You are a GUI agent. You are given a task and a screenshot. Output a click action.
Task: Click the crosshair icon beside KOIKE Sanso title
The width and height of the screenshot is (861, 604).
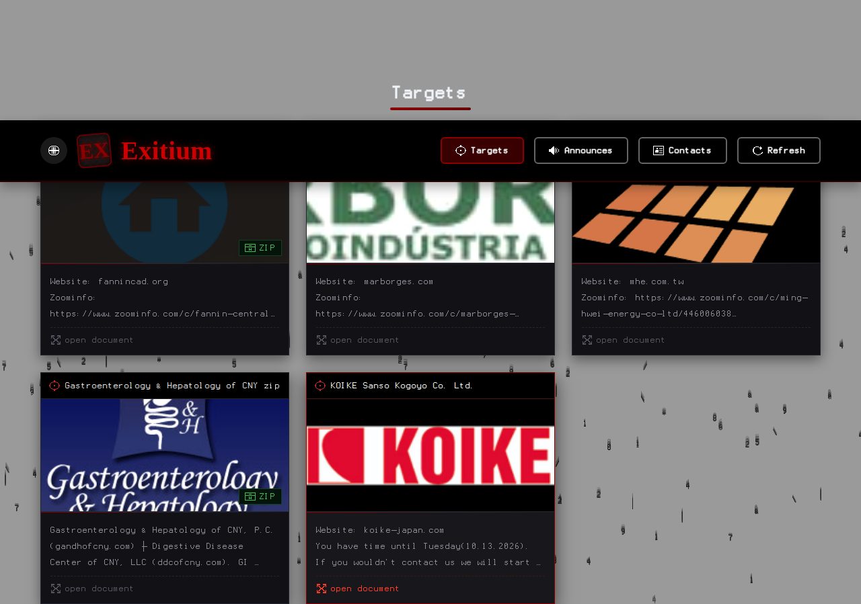click(320, 386)
